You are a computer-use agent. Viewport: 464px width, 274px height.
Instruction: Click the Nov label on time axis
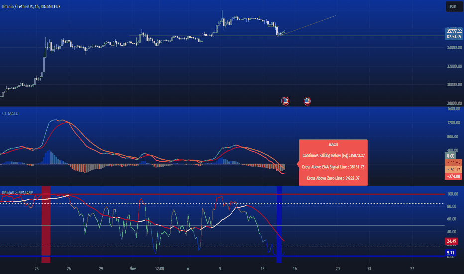click(132, 269)
